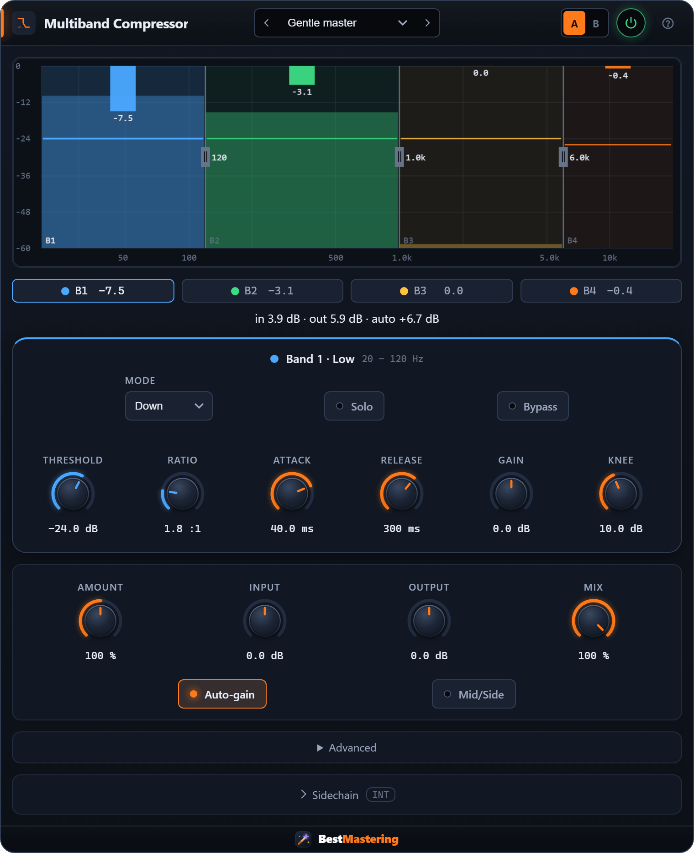
Task: Expand the Advanced section
Action: (x=347, y=747)
